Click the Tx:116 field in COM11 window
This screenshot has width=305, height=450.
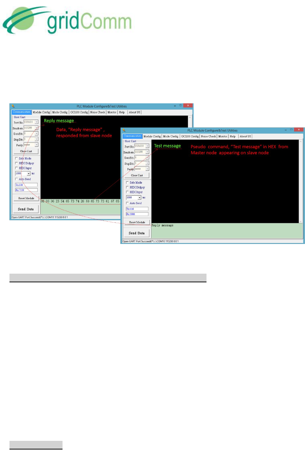pos(26,185)
